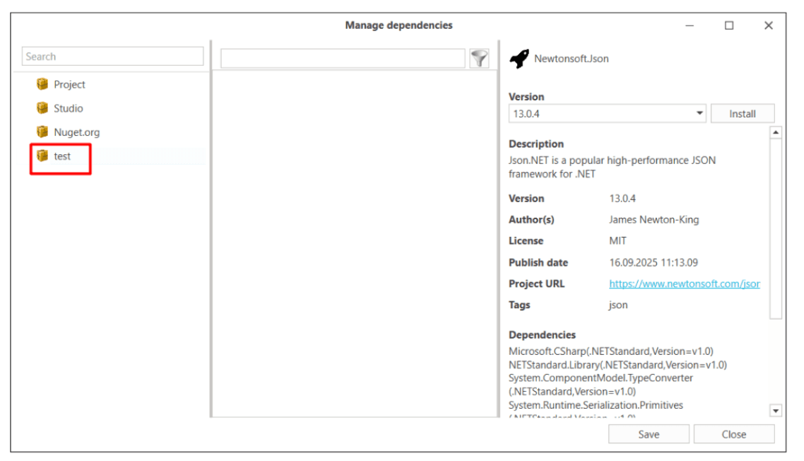Viewport: 804px width, 461px height.
Task: Click the Nuget.org package icon
Action: tap(42, 132)
